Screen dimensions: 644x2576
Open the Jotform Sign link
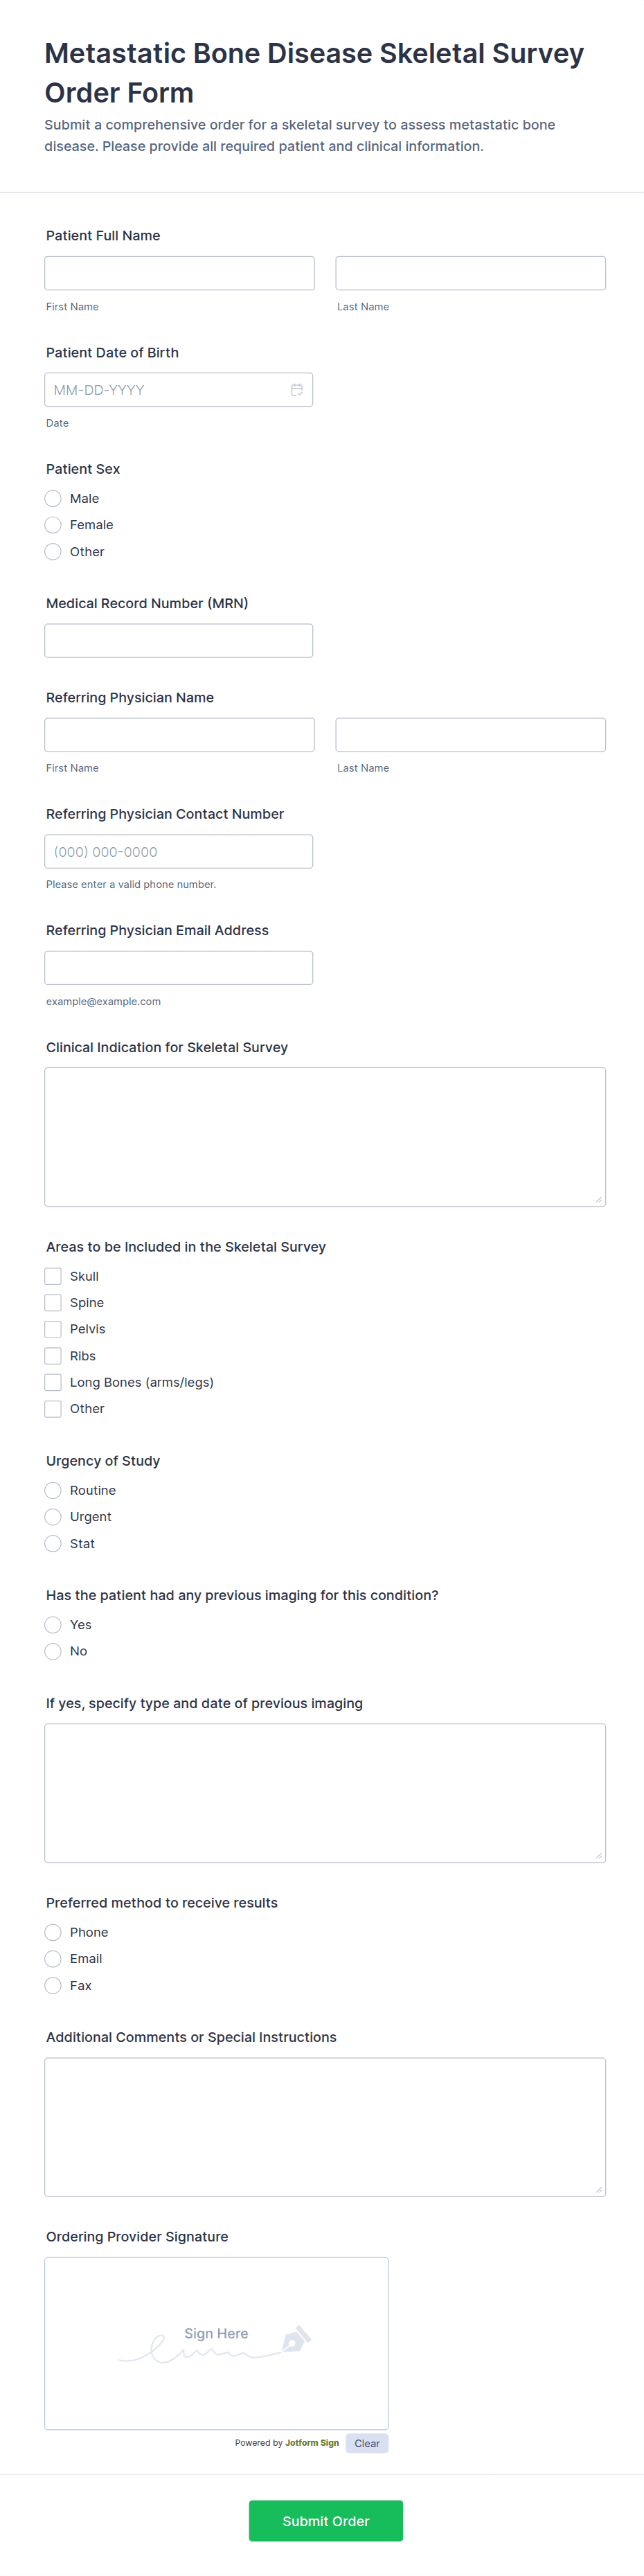(312, 2443)
